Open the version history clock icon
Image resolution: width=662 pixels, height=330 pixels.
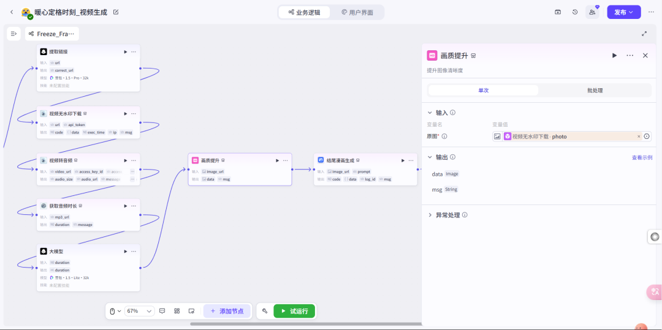tap(575, 12)
